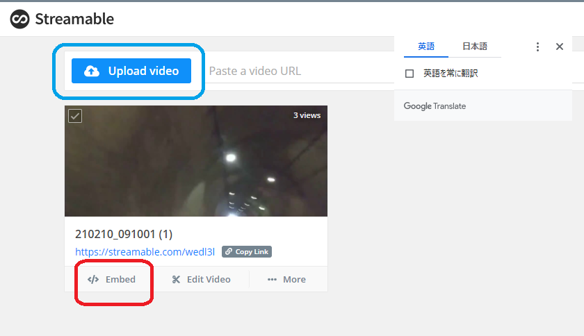Click the Edit Video scissors button

click(x=201, y=280)
